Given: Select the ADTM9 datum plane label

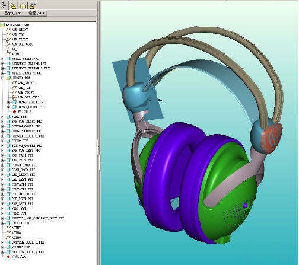Looking at the screenshot, I should tap(16, 238).
